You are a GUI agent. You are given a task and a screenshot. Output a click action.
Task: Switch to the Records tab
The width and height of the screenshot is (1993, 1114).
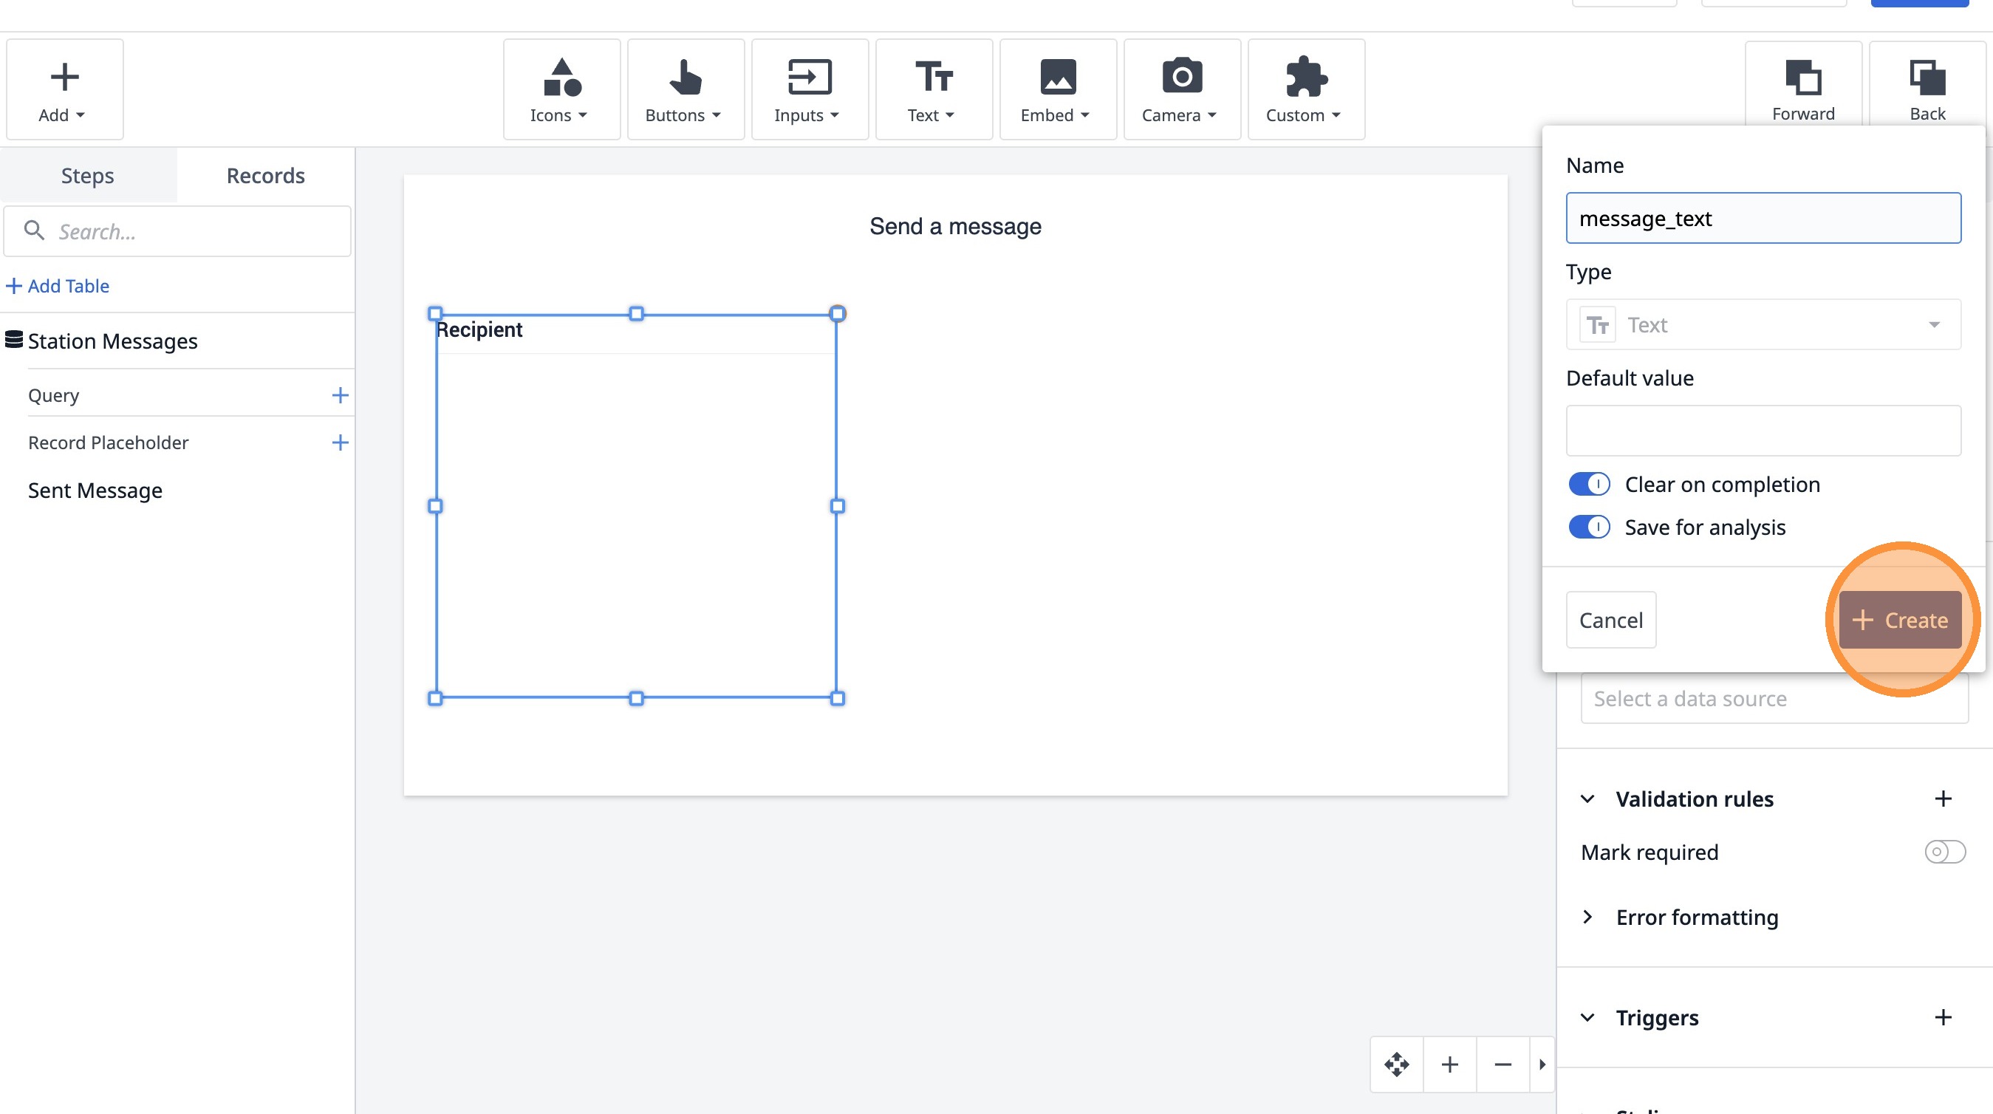click(x=265, y=176)
